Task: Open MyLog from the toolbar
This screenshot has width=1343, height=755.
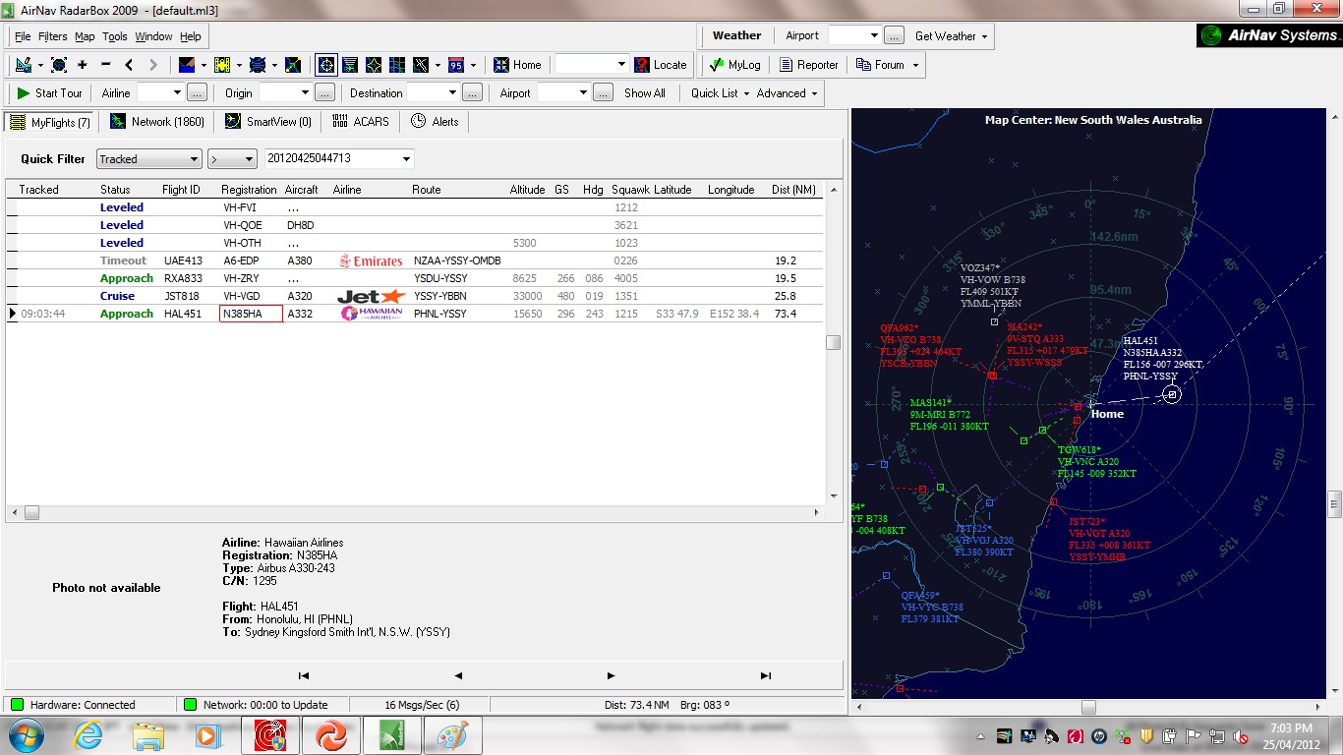Action: [734, 65]
